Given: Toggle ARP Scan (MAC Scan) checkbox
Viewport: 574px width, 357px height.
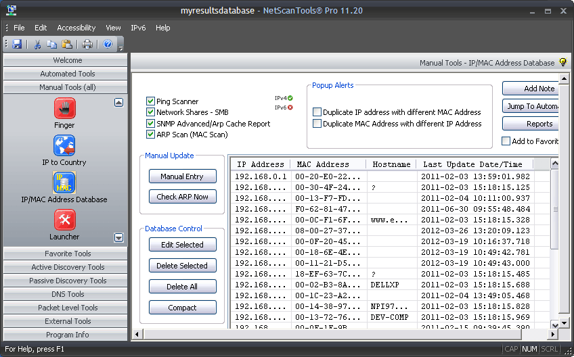Looking at the screenshot, I should click(150, 135).
